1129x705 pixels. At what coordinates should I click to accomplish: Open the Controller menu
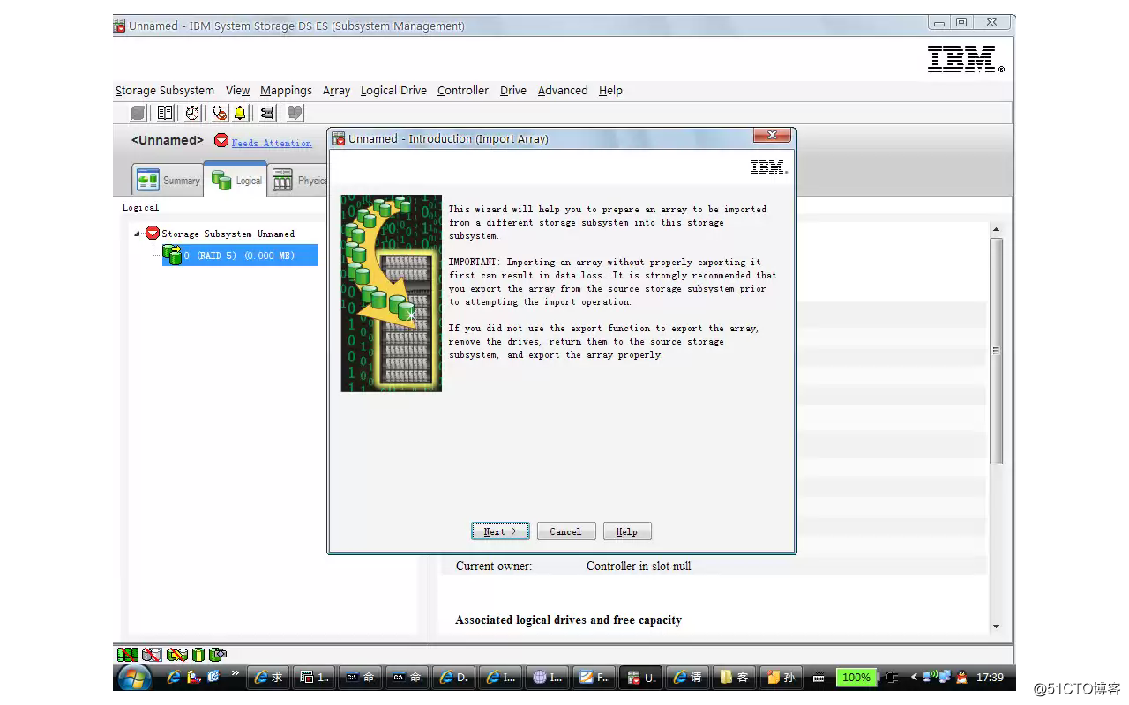(463, 90)
